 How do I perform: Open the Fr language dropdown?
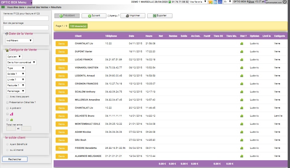[x=228, y=2]
